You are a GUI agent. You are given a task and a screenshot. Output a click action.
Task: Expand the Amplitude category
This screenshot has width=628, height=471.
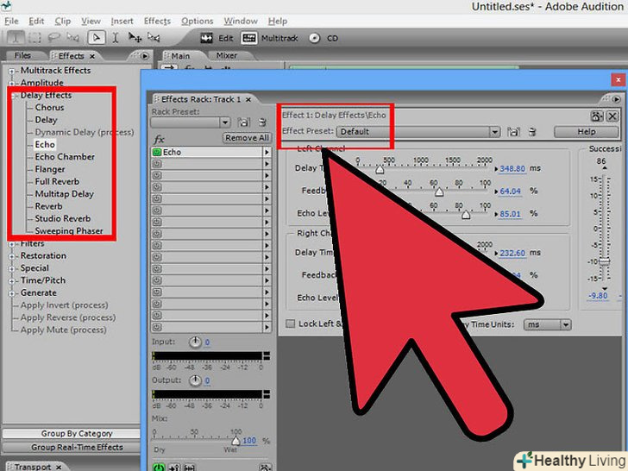(x=11, y=84)
